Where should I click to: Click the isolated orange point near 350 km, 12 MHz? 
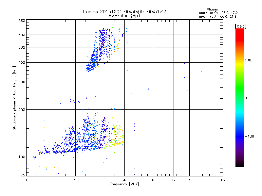tap(201, 71)
